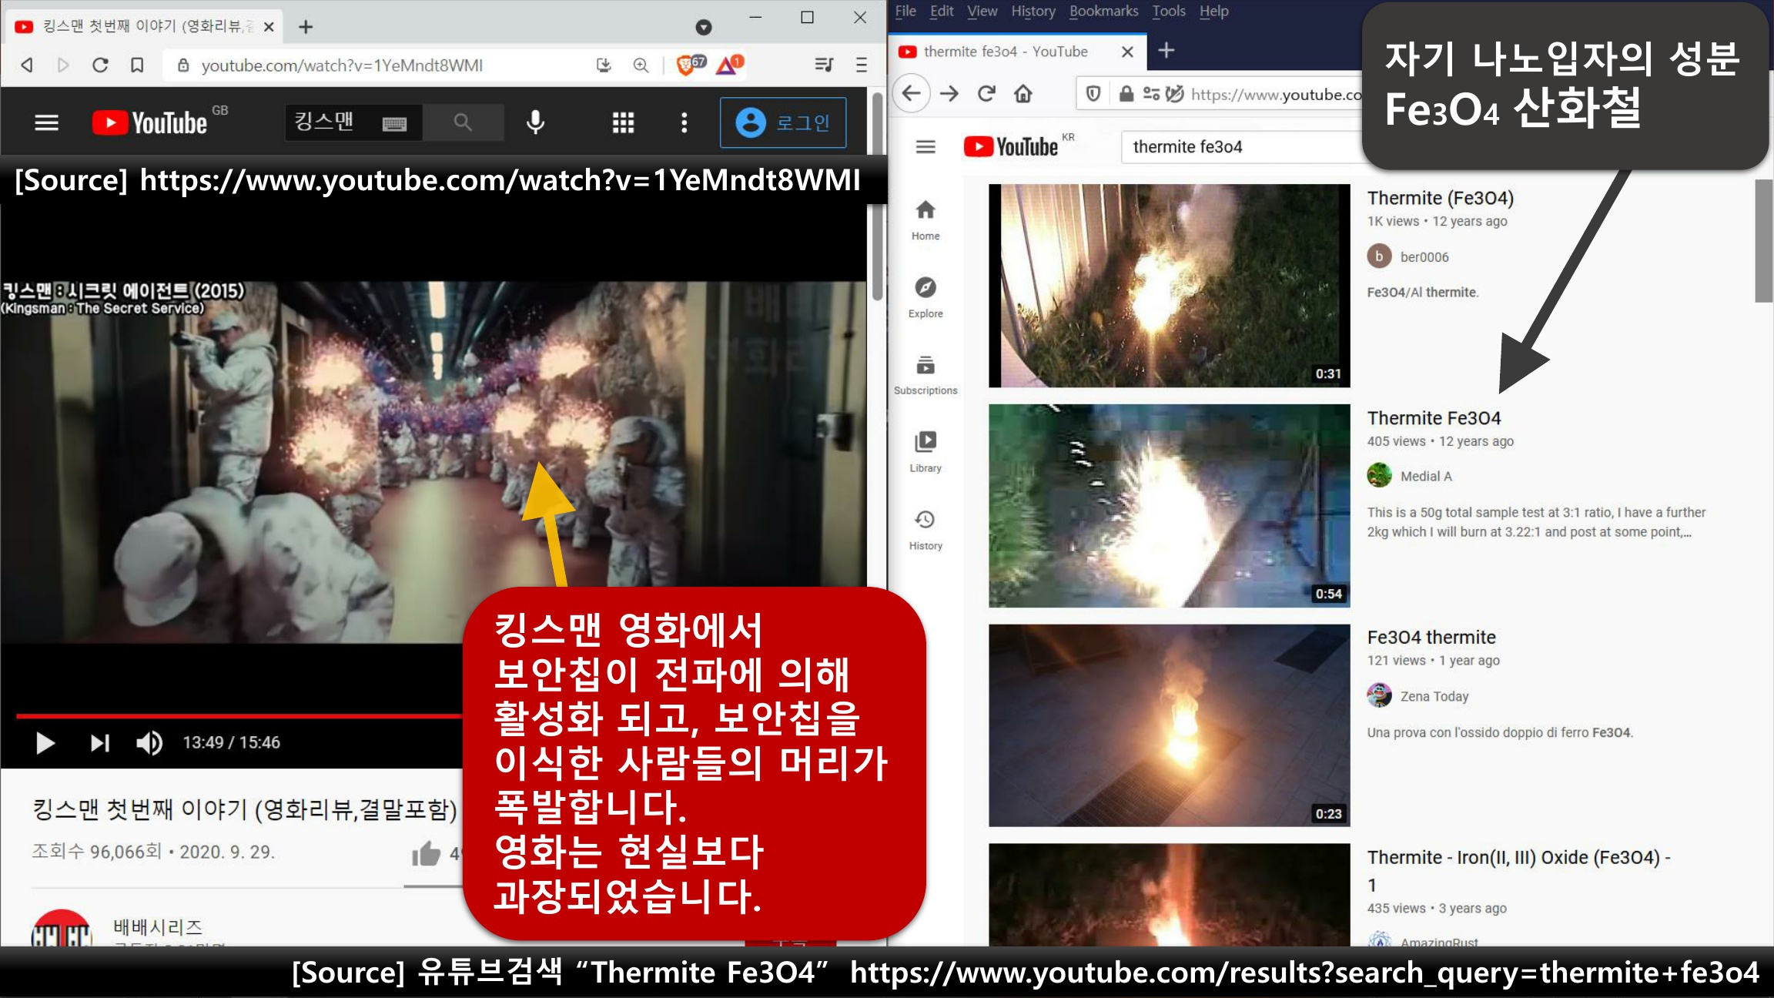The height and width of the screenshot is (998, 1774).
Task: Go to Firefox home page
Action: point(1023,94)
